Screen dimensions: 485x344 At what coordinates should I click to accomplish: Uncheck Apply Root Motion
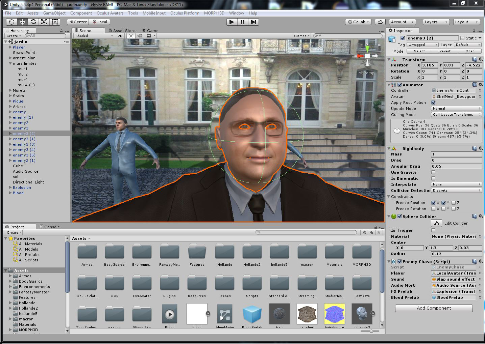point(433,103)
